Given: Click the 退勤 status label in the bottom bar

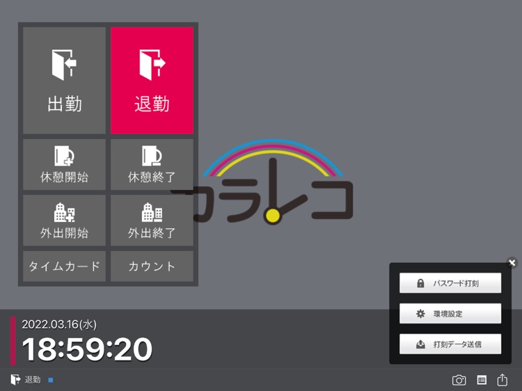Looking at the screenshot, I should (x=32, y=380).
